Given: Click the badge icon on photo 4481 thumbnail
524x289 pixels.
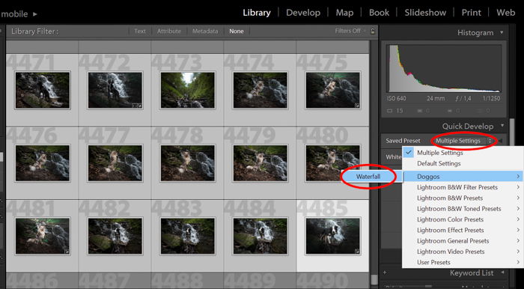Looking at the screenshot, I should [x=67, y=251].
